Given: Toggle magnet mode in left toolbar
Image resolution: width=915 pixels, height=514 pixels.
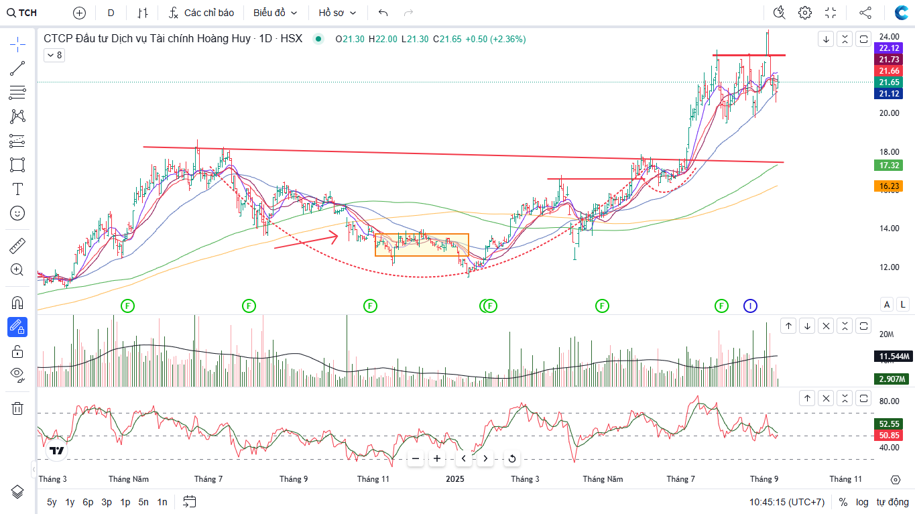Looking at the screenshot, I should point(17,303).
